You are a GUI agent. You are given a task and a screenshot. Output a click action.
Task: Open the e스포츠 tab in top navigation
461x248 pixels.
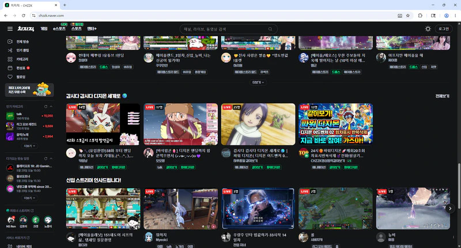[x=59, y=28]
